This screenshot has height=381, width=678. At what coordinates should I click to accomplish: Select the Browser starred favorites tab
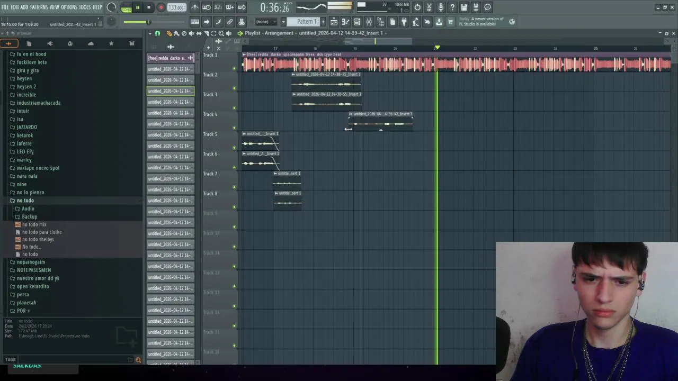[111, 43]
